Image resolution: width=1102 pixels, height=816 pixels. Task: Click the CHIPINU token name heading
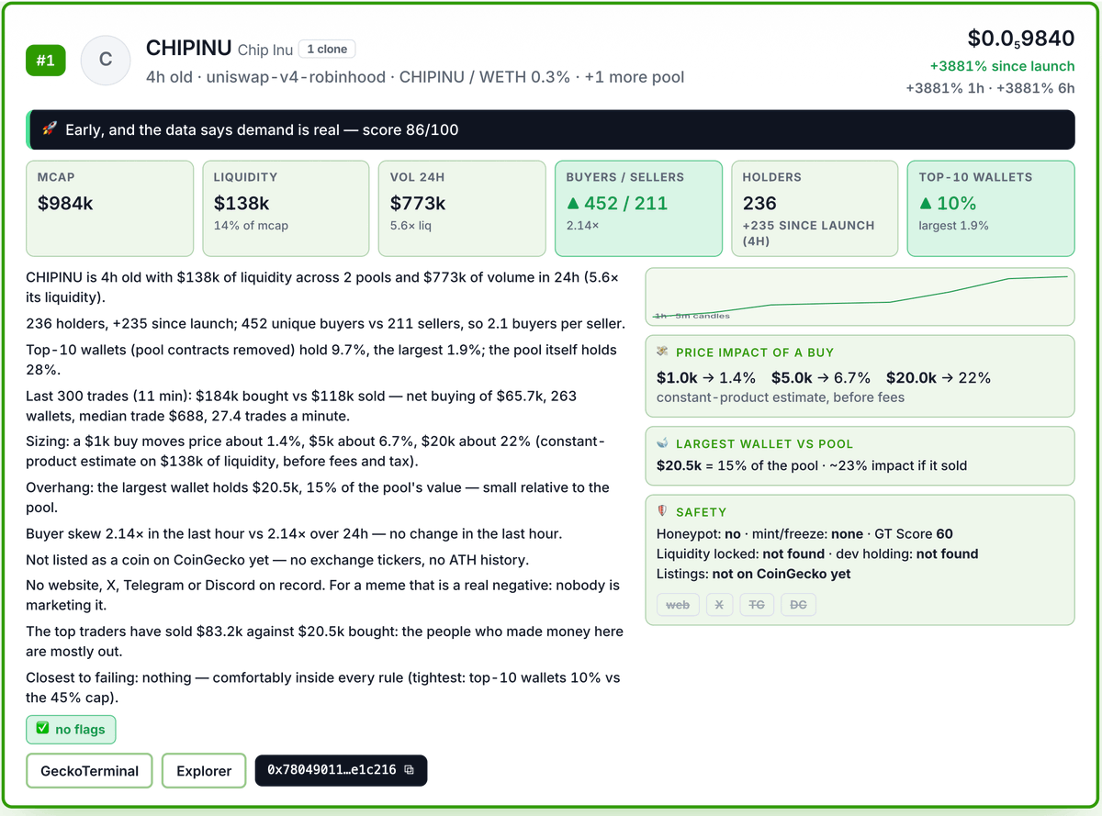[x=188, y=48]
